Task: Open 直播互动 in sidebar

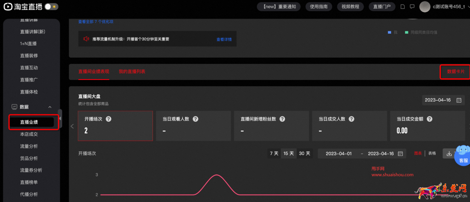Action: 29,68
